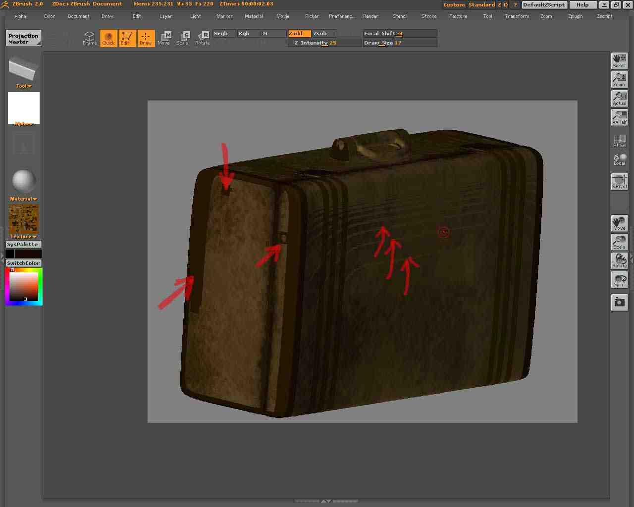Click the Alpha white thumbnail
The height and width of the screenshot is (507, 634).
23,107
